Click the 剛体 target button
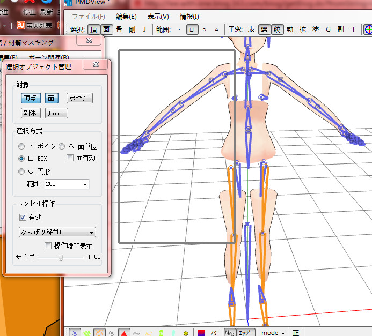This screenshot has width=372, height=336. point(31,113)
